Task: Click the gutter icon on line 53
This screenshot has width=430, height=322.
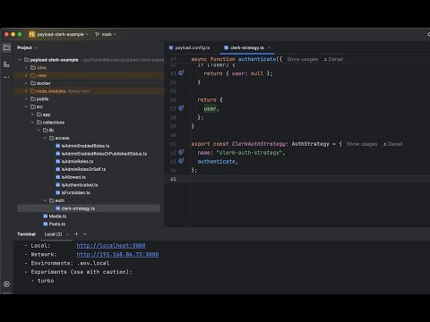Action: click(181, 72)
